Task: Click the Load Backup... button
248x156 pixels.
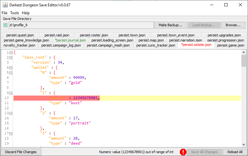Action: pos(204,25)
